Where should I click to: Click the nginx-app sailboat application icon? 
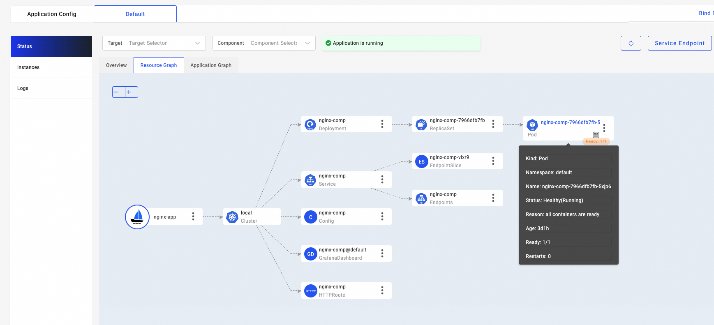[137, 217]
